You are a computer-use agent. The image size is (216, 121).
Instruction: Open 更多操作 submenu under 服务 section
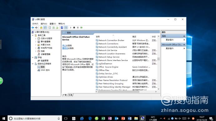174,40
